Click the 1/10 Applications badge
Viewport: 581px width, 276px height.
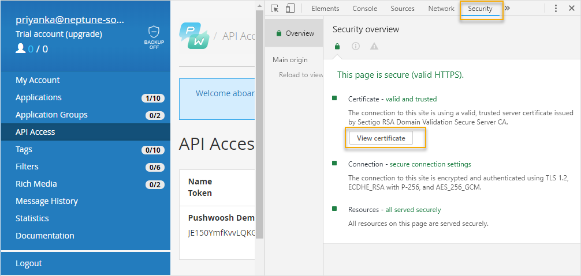tap(153, 99)
